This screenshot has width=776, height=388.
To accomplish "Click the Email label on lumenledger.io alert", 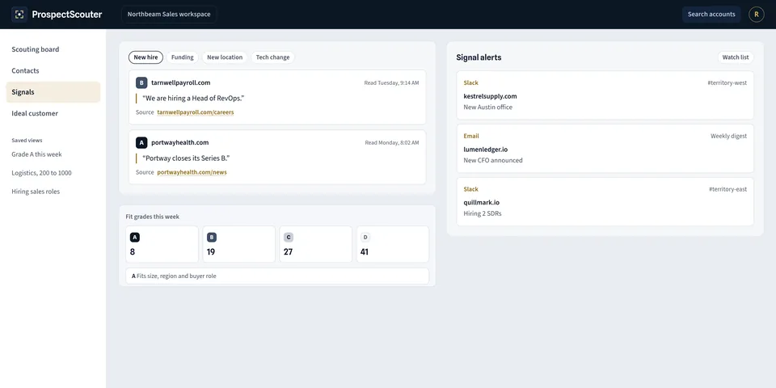I will pos(471,136).
